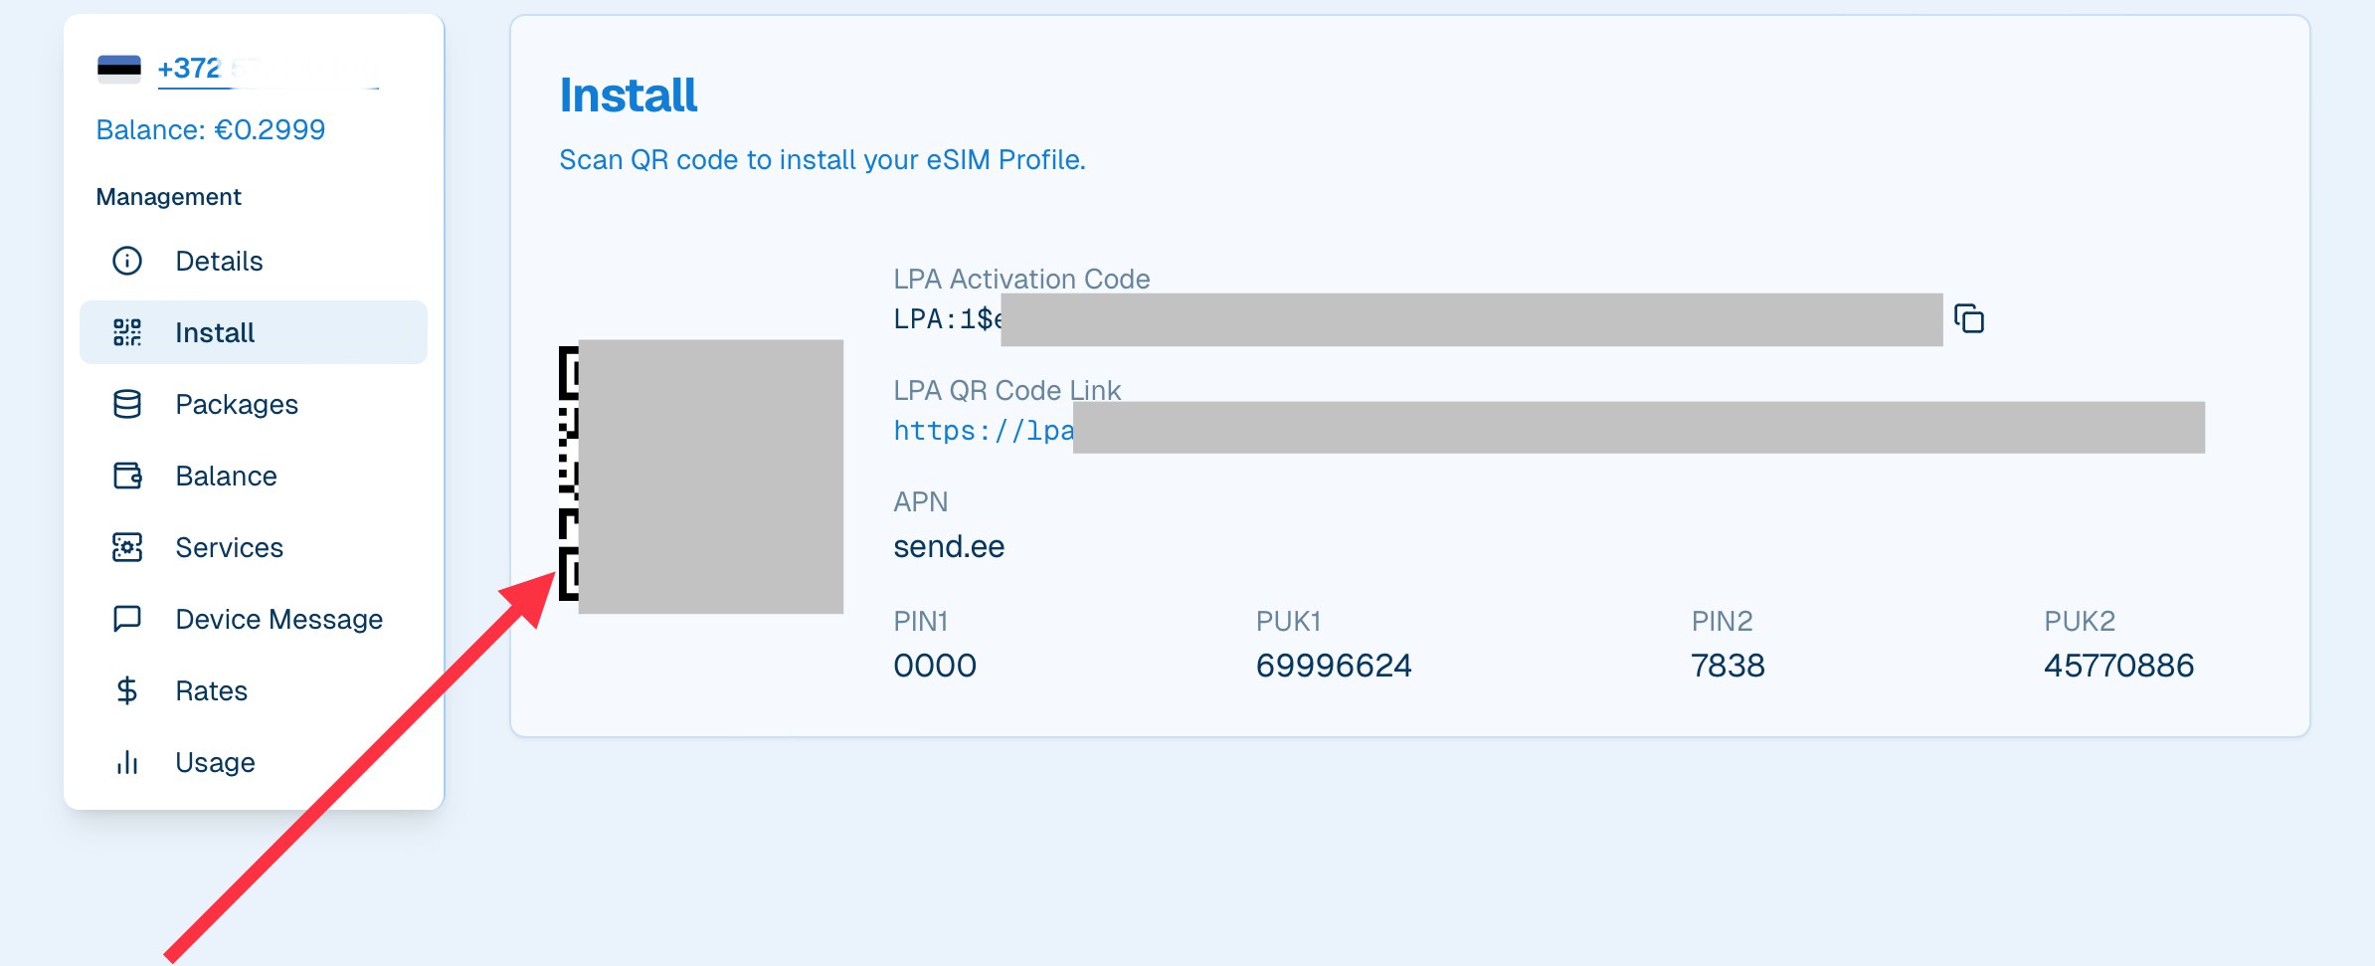Click the Services gear icon

(127, 547)
